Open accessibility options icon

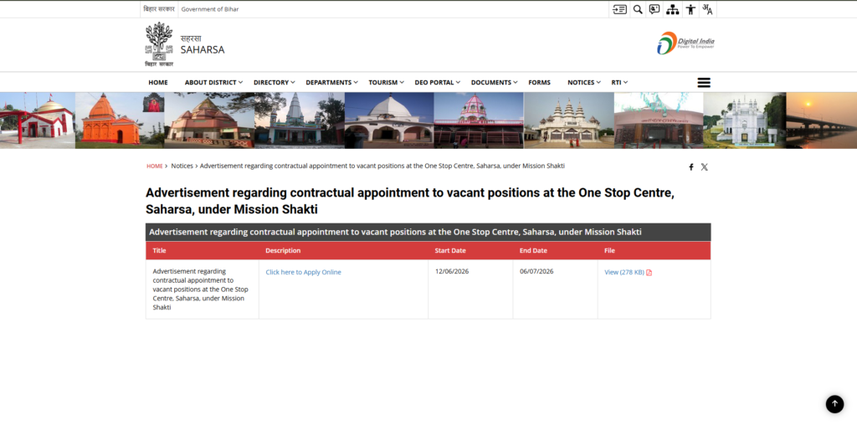690,9
